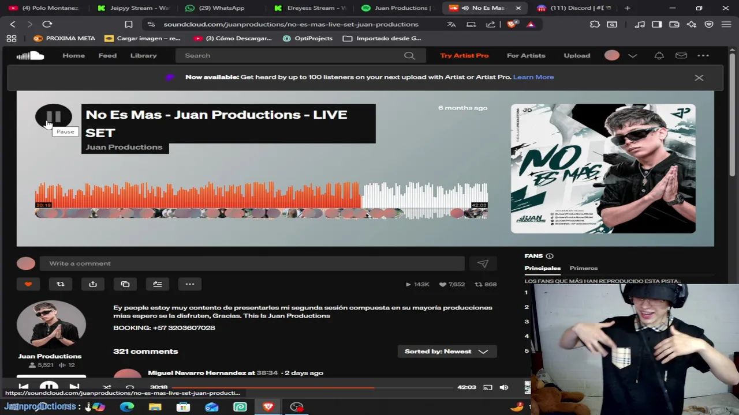Expand the user avatar menu chevron
The height and width of the screenshot is (415, 739).
click(x=633, y=55)
